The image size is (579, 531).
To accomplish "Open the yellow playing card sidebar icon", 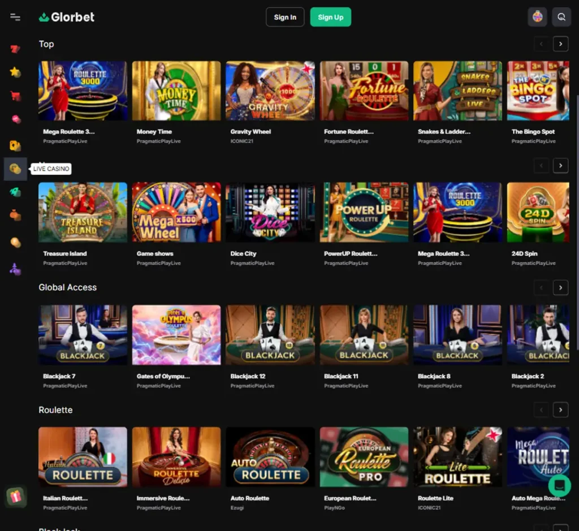I will pyautogui.click(x=15, y=145).
